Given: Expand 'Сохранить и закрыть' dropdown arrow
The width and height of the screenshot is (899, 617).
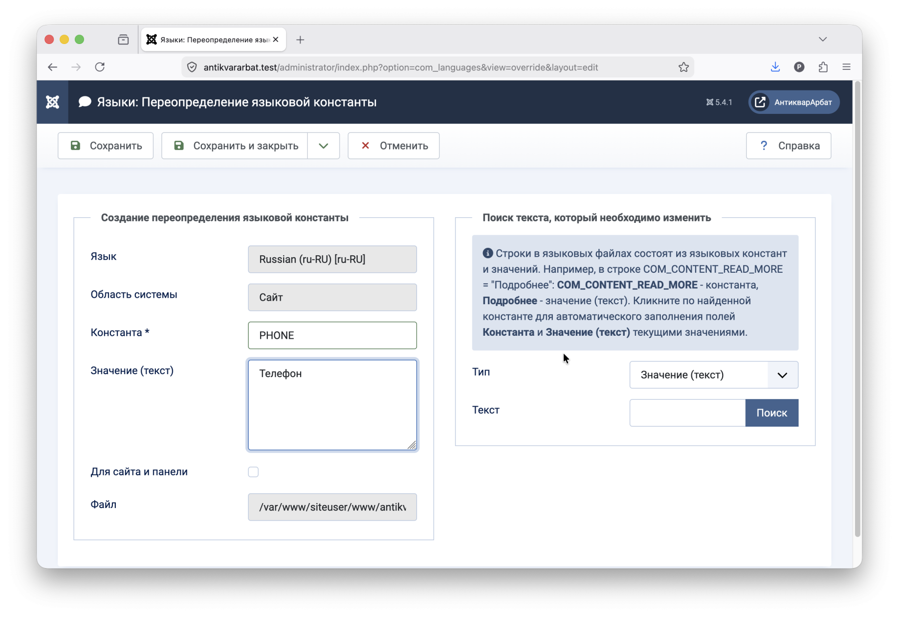Looking at the screenshot, I should (323, 146).
